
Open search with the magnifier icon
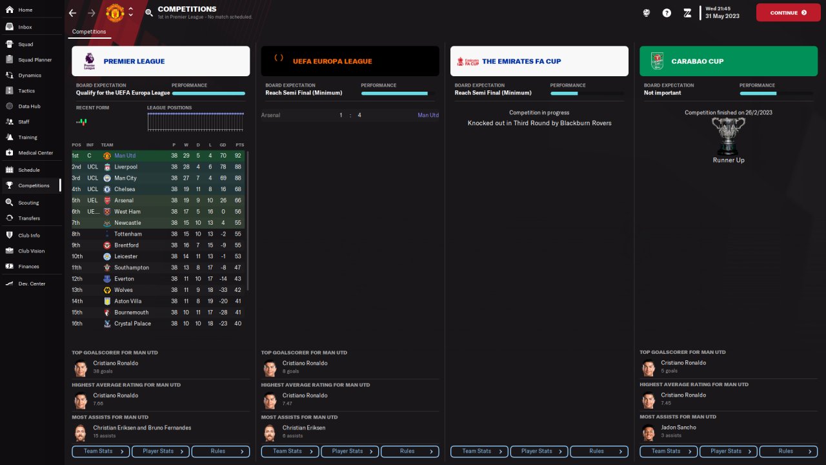(149, 12)
